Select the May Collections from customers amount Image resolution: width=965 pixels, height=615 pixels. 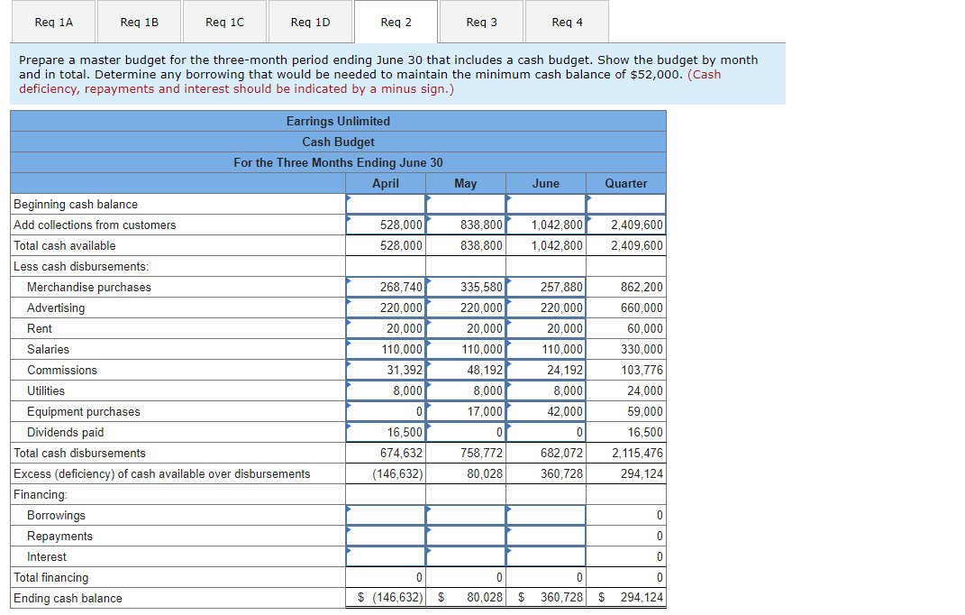[465, 225]
